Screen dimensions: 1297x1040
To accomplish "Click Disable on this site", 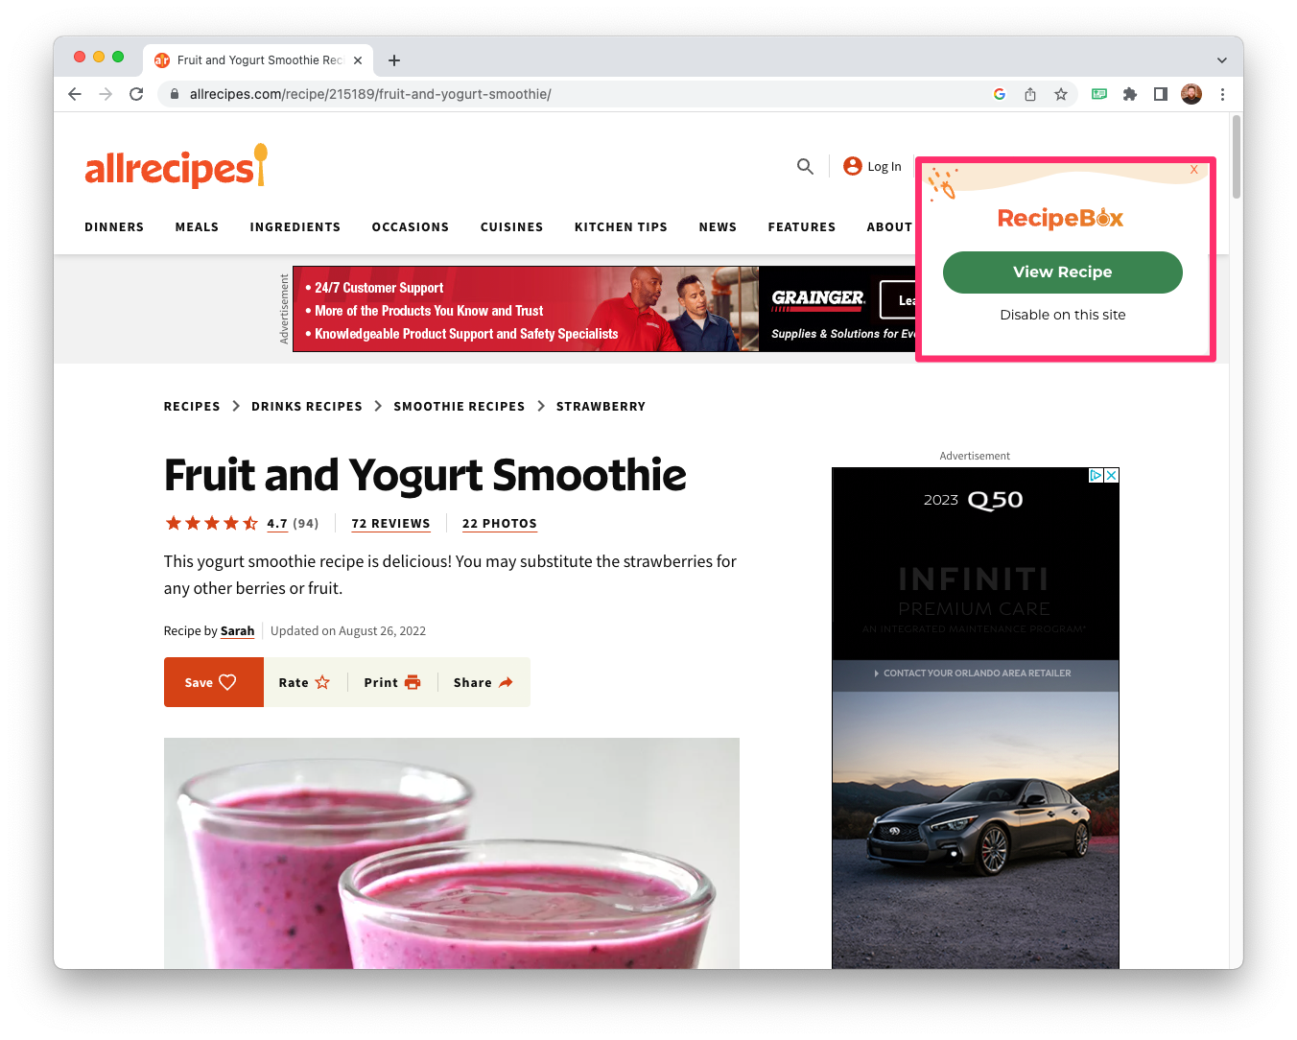I will (x=1063, y=315).
